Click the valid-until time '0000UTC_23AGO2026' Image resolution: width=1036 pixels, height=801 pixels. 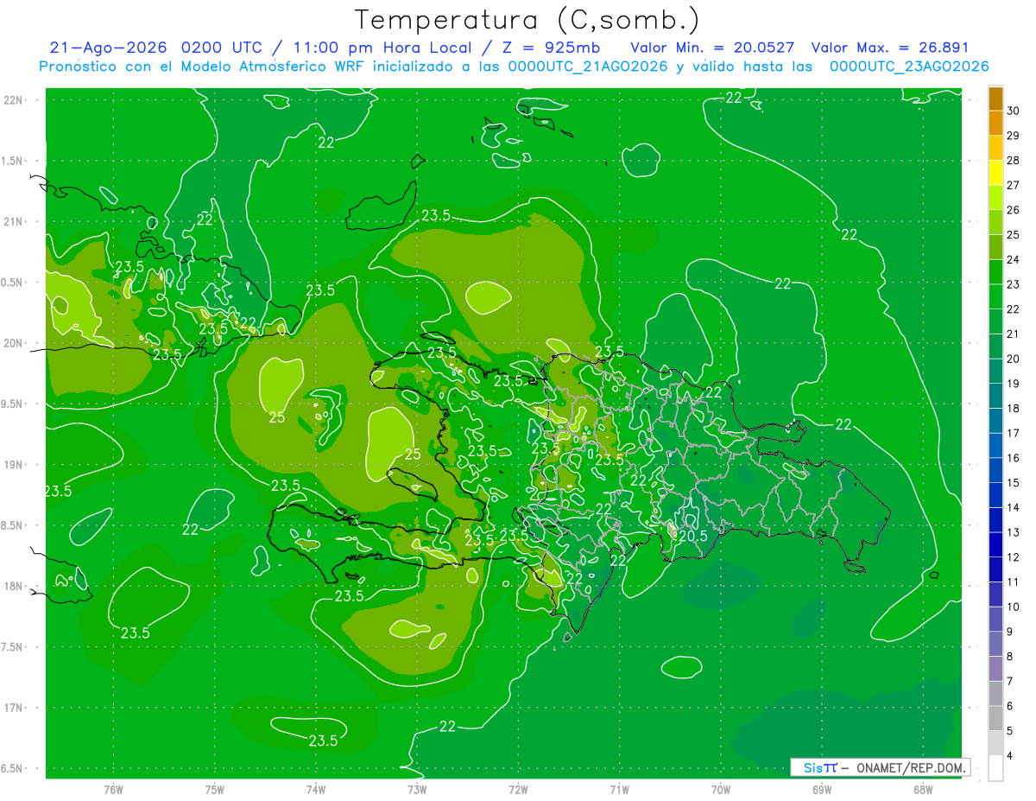coord(909,67)
